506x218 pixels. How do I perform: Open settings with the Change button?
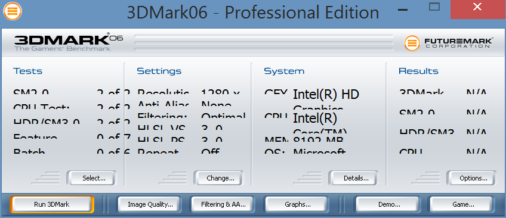pos(219,178)
